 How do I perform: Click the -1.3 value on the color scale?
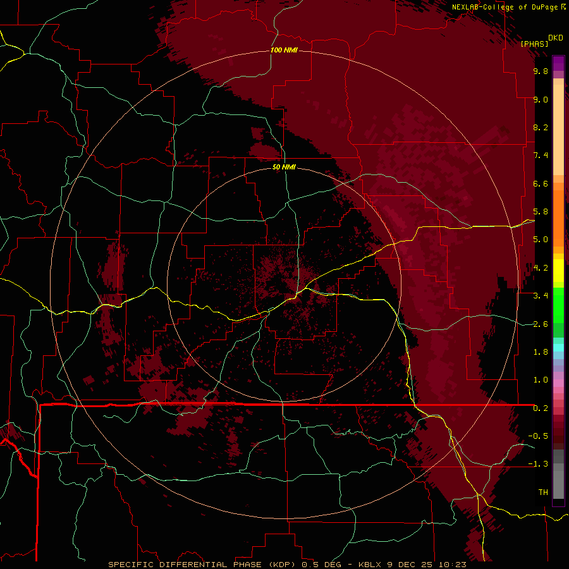pyautogui.click(x=538, y=464)
